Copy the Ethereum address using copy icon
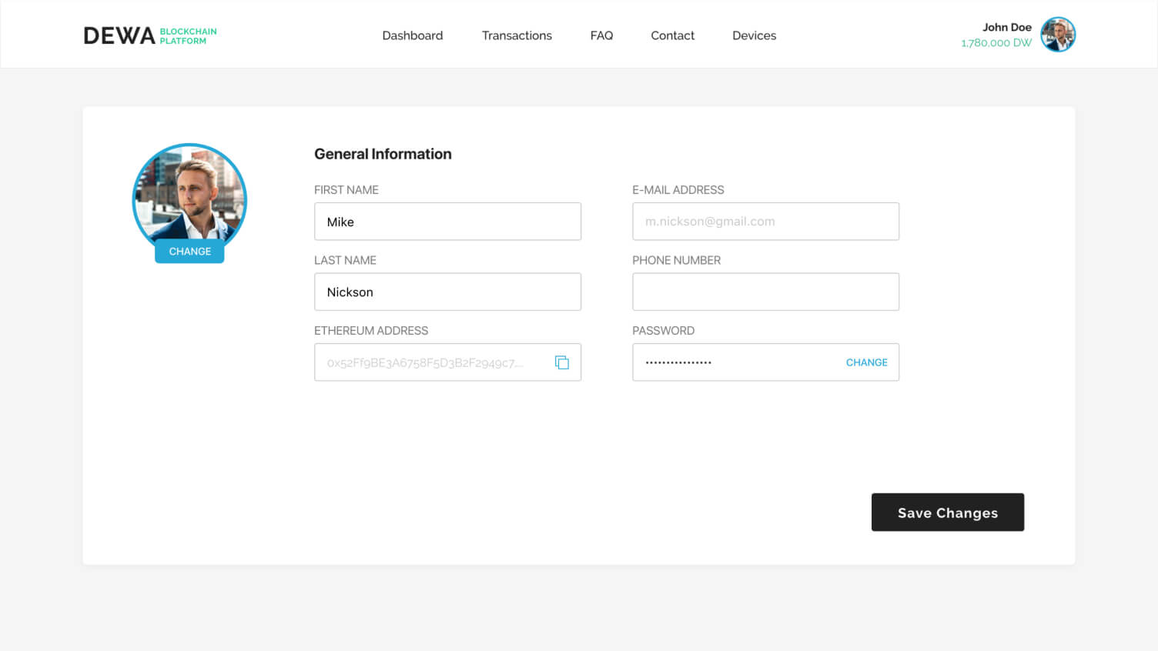Image resolution: width=1158 pixels, height=651 pixels. (562, 362)
